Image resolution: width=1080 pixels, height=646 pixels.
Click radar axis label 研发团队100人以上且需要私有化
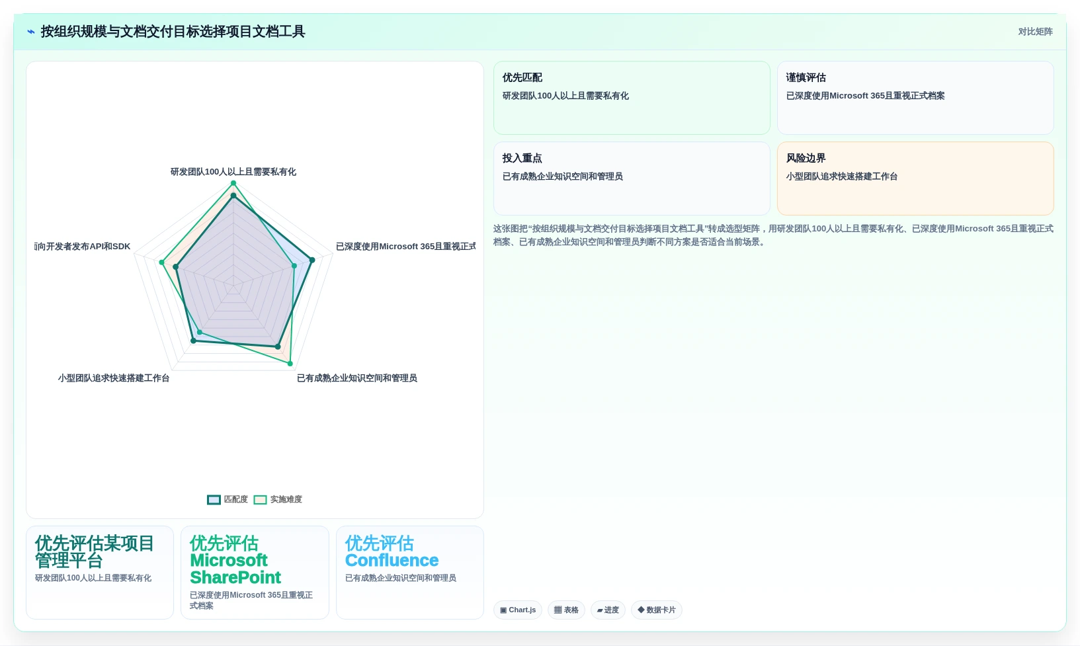(233, 172)
